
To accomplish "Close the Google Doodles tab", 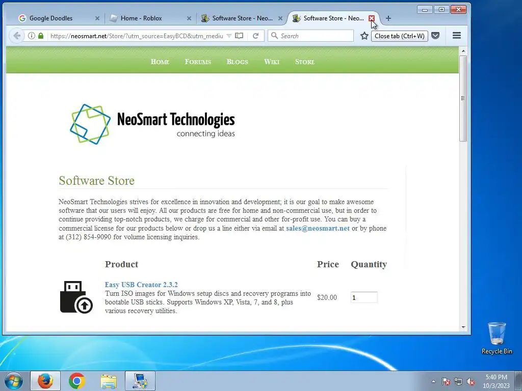I will click(x=97, y=18).
